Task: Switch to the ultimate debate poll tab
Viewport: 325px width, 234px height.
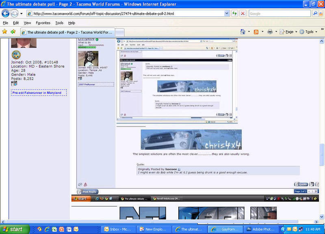Action: click(67, 32)
